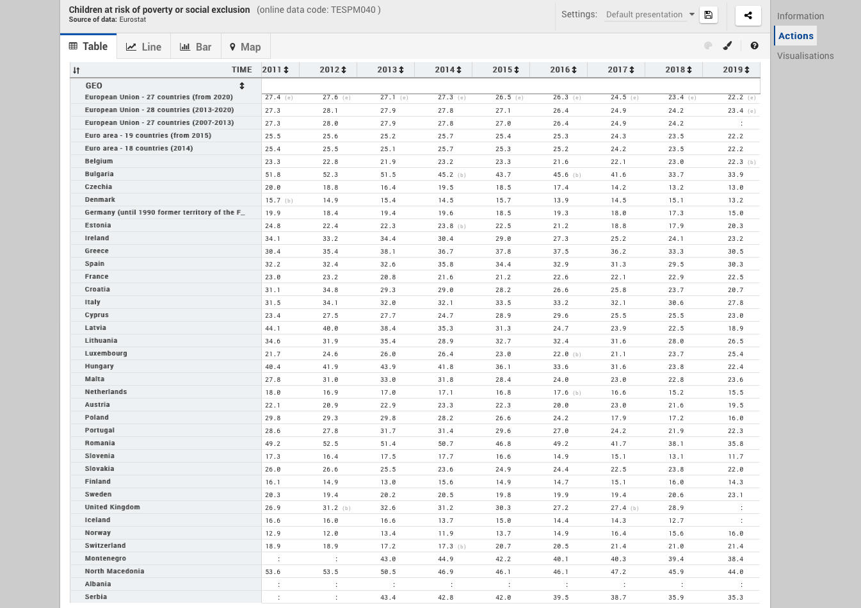This screenshot has height=608, width=861.
Task: Click the share icon button
Action: pos(748,15)
